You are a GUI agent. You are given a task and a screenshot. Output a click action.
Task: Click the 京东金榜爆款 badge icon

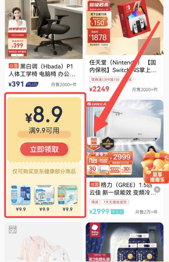pyautogui.click(x=108, y=143)
